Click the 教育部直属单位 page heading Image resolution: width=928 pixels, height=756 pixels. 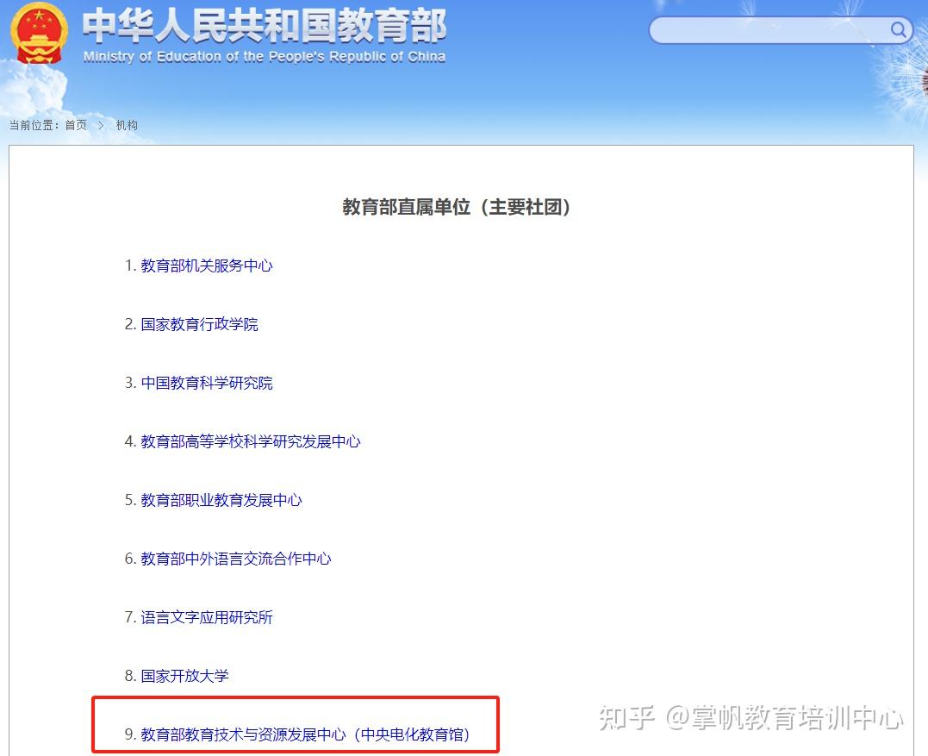click(457, 207)
